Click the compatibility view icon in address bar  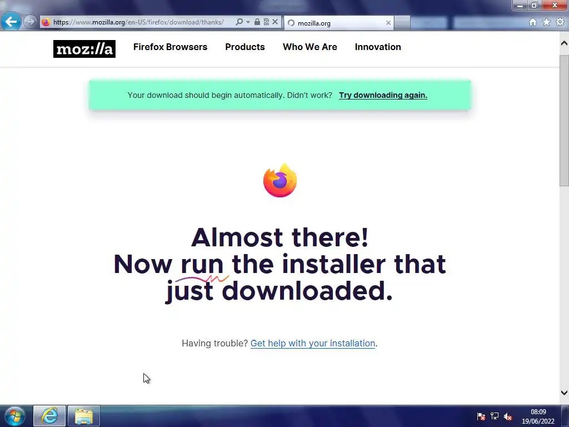(x=266, y=22)
